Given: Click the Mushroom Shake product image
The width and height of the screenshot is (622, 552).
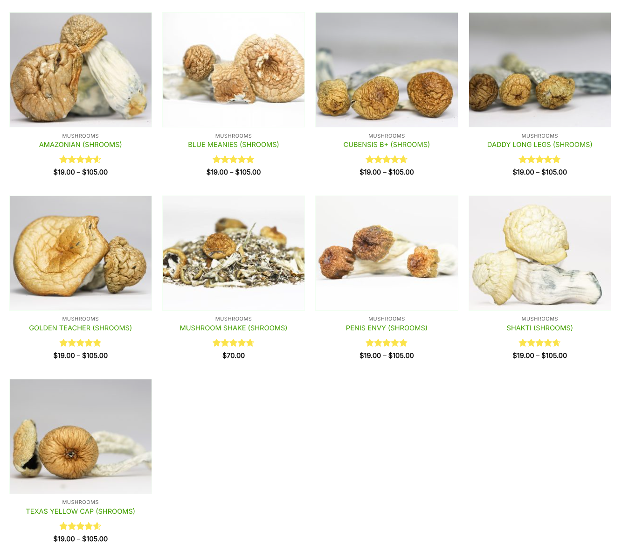Looking at the screenshot, I should [234, 253].
